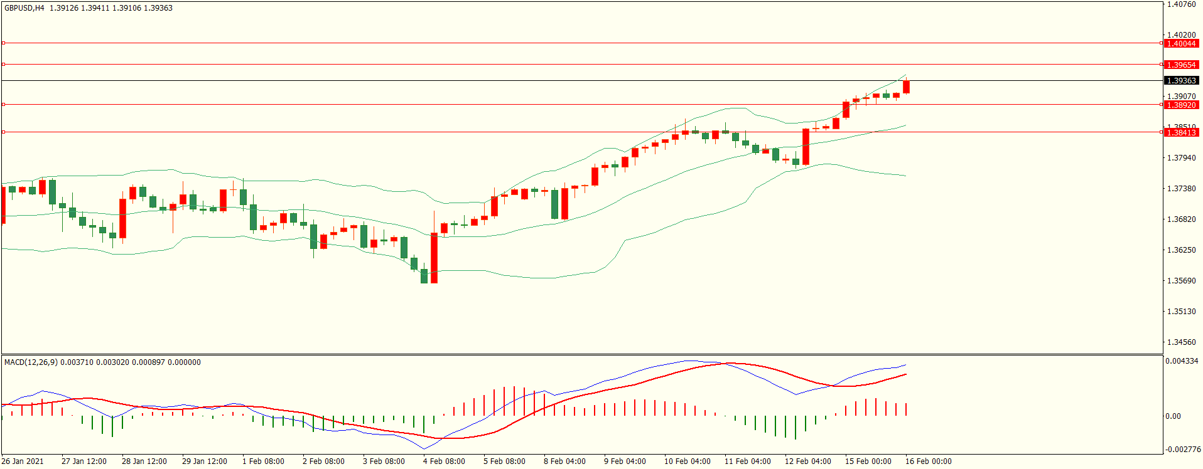Click the 1.35130 price axis label
The height and width of the screenshot is (469, 1203).
click(x=1182, y=312)
